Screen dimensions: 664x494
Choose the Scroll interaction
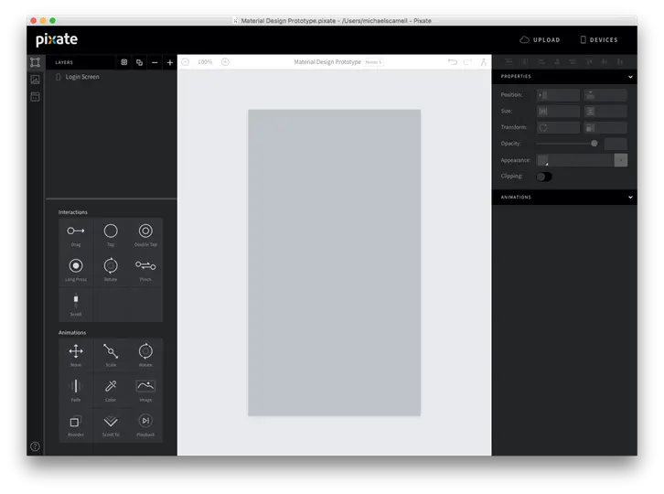[76, 305]
